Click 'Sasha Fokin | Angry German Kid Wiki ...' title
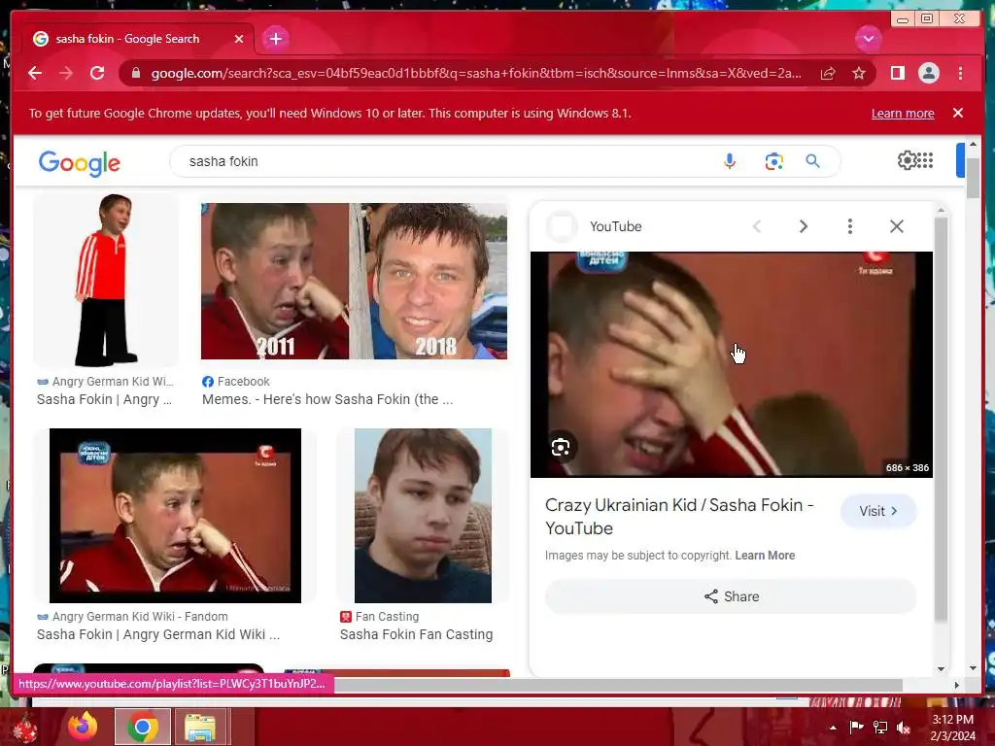 pos(158,634)
